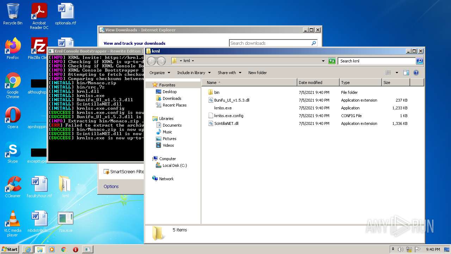The image size is (451, 254).
Task: Open Explorer Help question mark icon
Action: point(416,73)
